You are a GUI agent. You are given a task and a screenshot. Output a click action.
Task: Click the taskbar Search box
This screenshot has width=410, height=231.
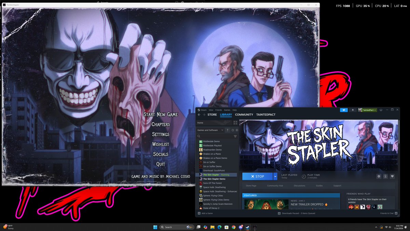pos(177,227)
